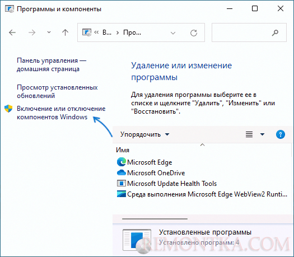Click the Microsoft Edge icon
This screenshot has height=257, width=294.
[122, 162]
